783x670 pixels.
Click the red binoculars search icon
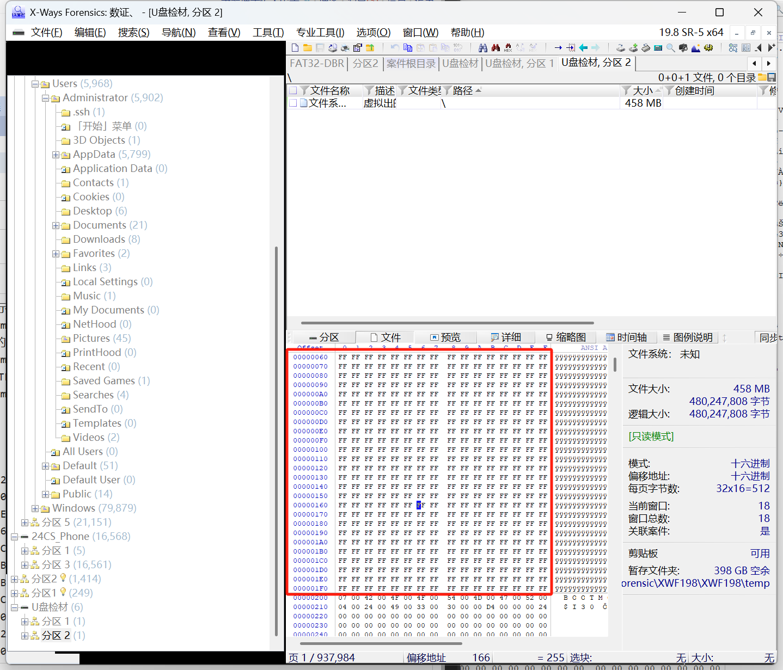(496, 48)
